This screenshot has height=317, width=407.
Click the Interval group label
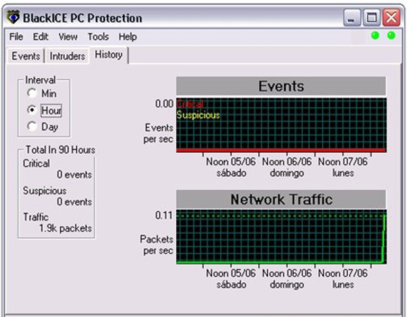[x=40, y=80]
